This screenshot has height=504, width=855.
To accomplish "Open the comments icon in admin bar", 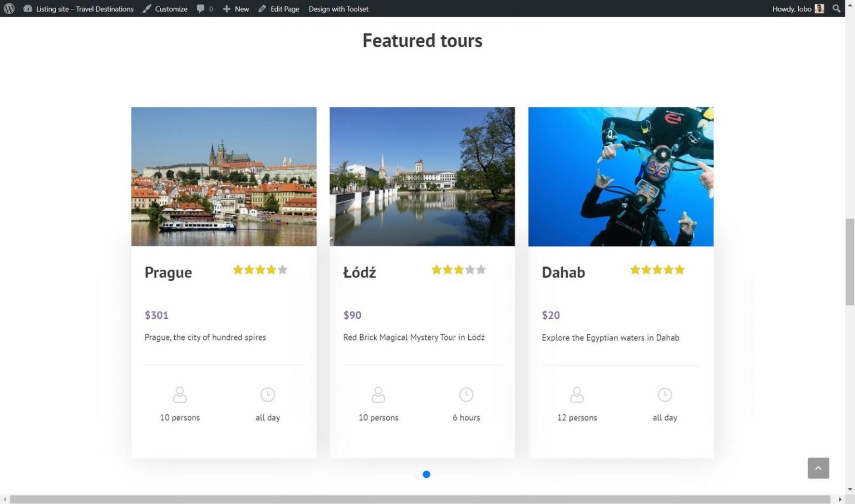I will pos(204,8).
